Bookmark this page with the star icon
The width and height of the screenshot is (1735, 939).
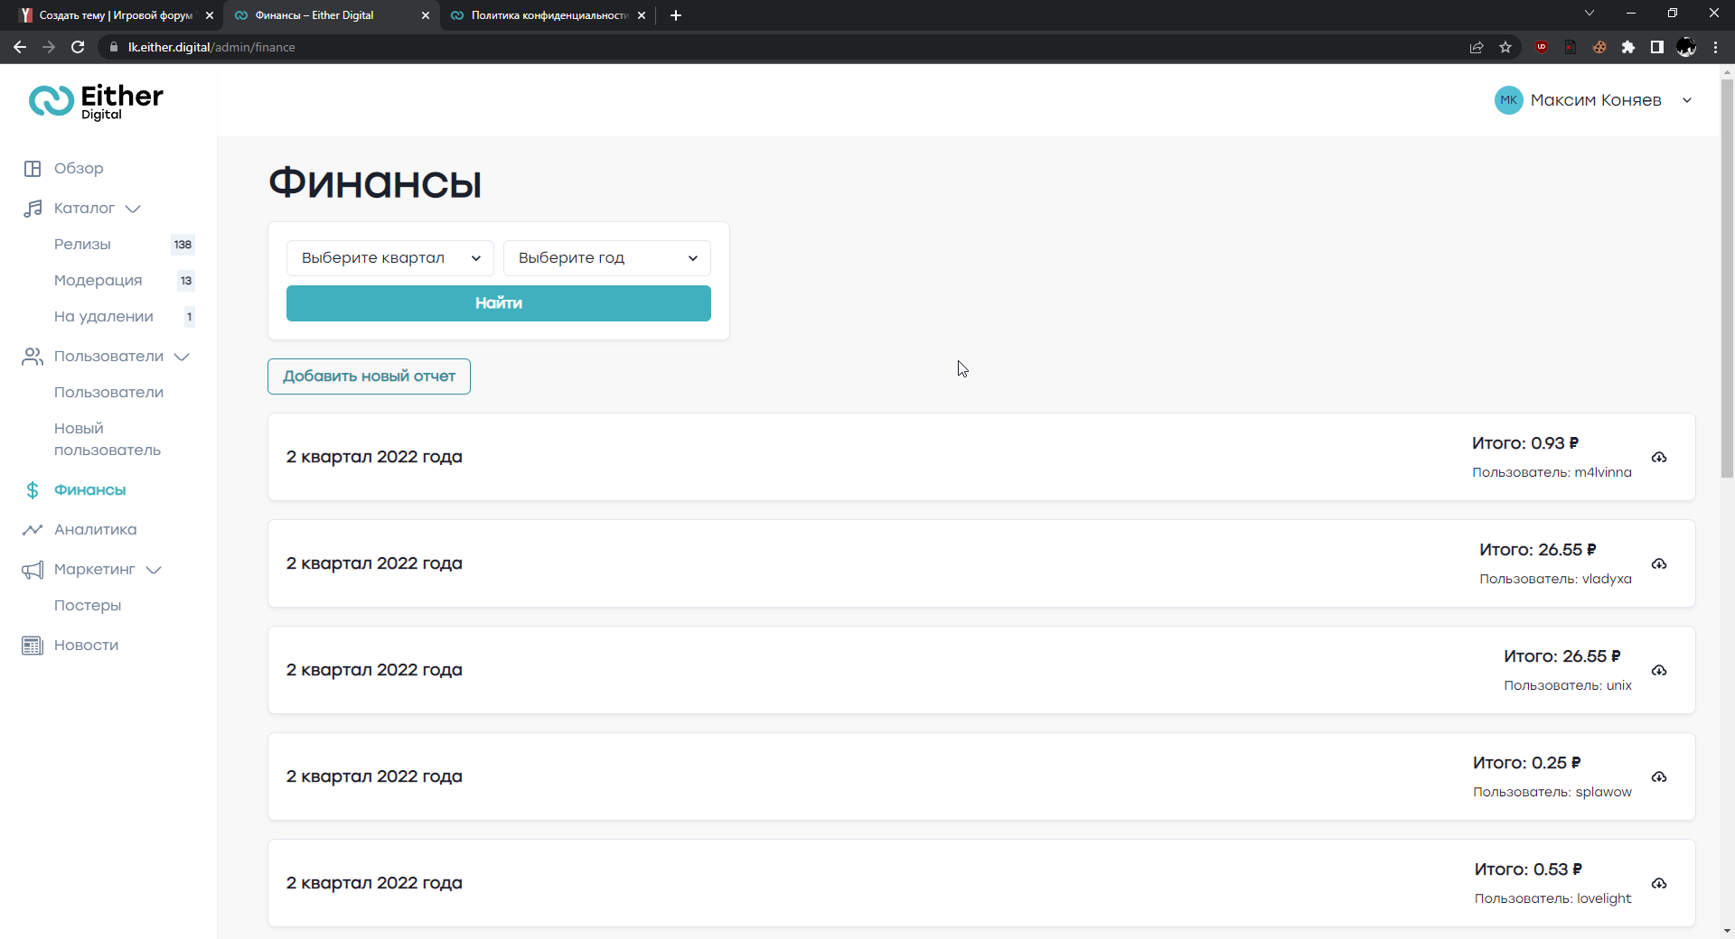[x=1505, y=47]
